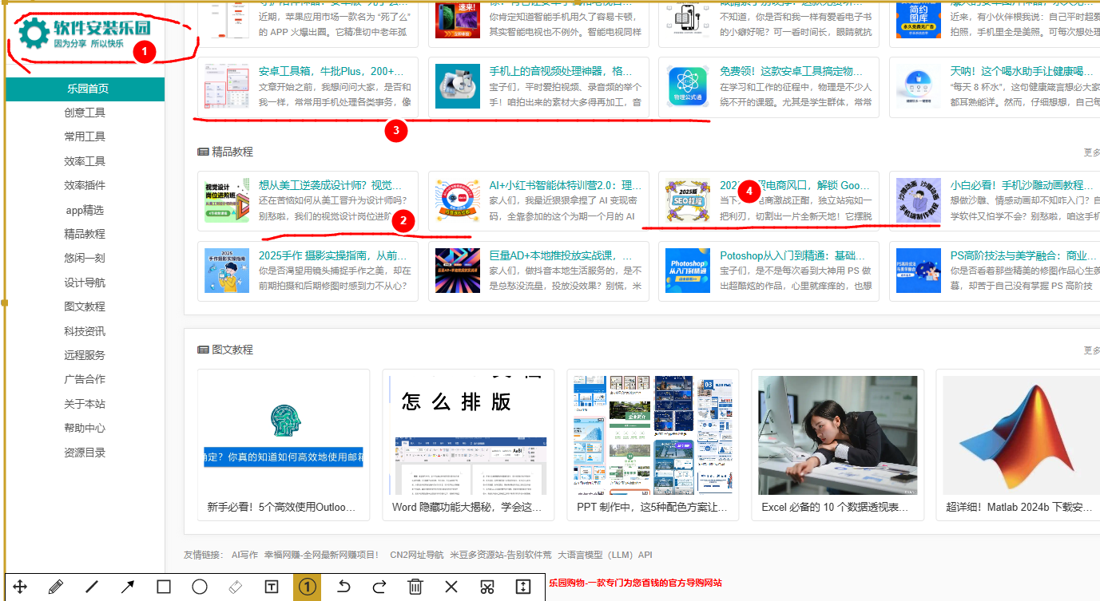The width and height of the screenshot is (1100, 601).
Task: Go to 精品教程 in sidebar menu
Action: 85,234
